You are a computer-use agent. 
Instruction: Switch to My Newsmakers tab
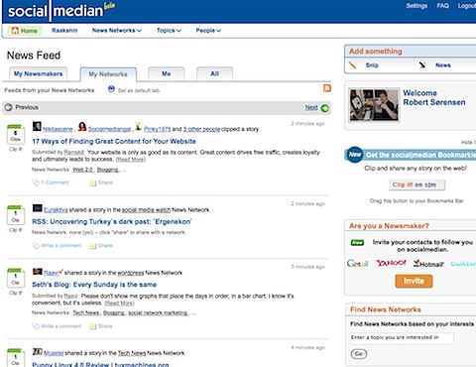39,73
